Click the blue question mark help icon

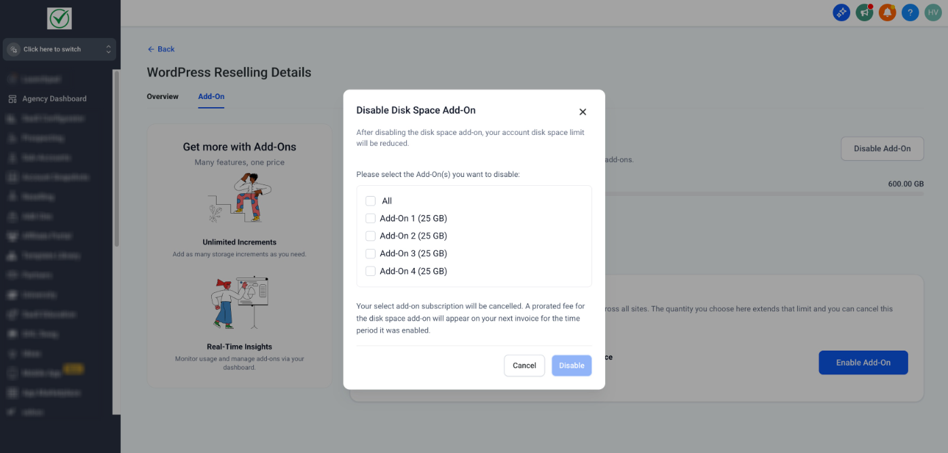point(911,12)
